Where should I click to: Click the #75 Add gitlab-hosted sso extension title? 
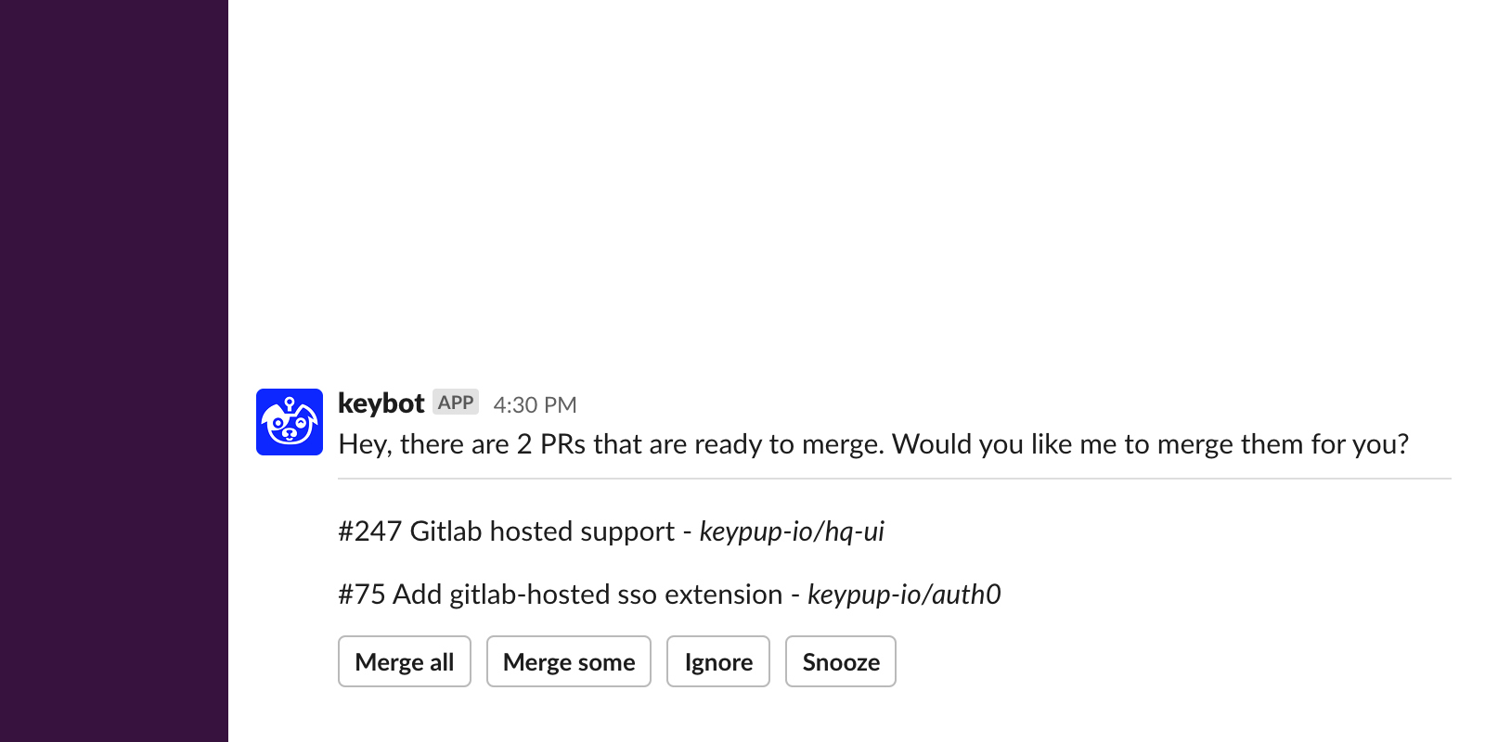coord(561,595)
